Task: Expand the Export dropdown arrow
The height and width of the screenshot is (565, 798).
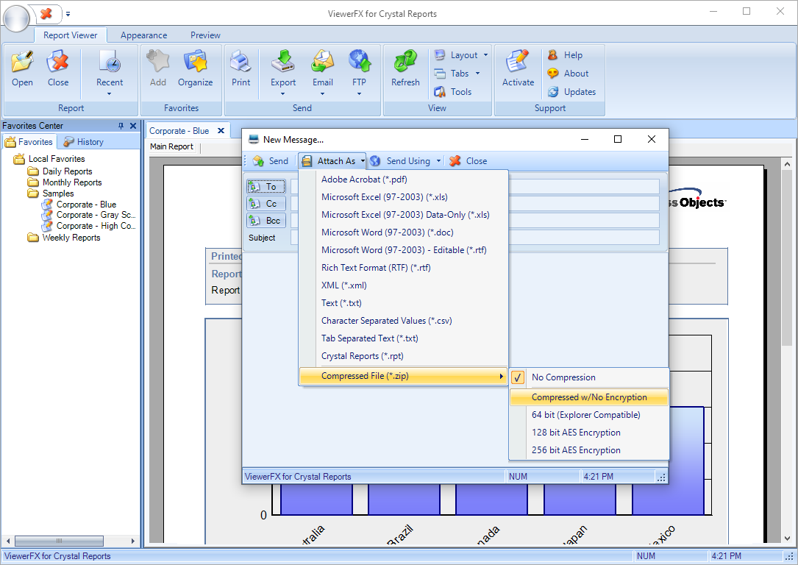Action: tap(283, 93)
